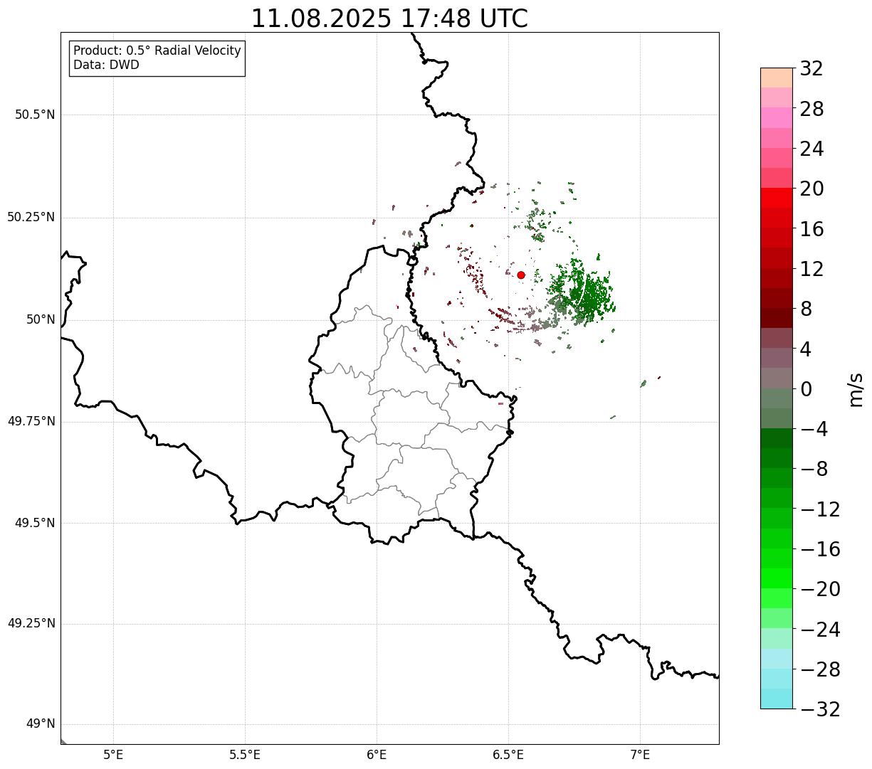Click the dark green colorbar band just below −4

tap(776, 438)
